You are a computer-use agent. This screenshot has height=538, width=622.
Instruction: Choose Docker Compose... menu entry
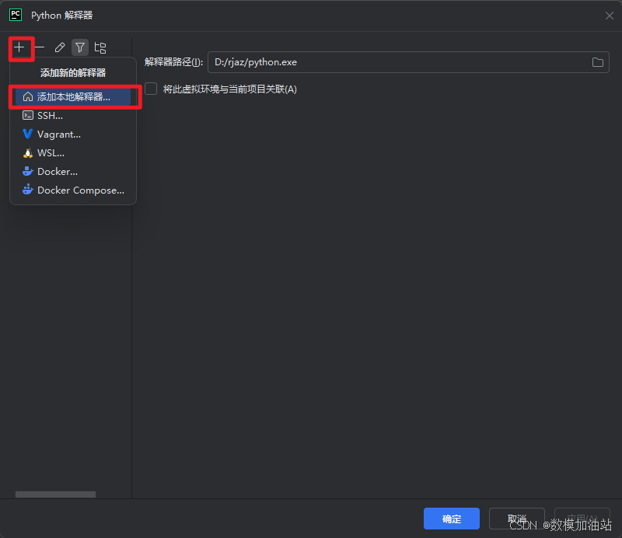(x=80, y=190)
